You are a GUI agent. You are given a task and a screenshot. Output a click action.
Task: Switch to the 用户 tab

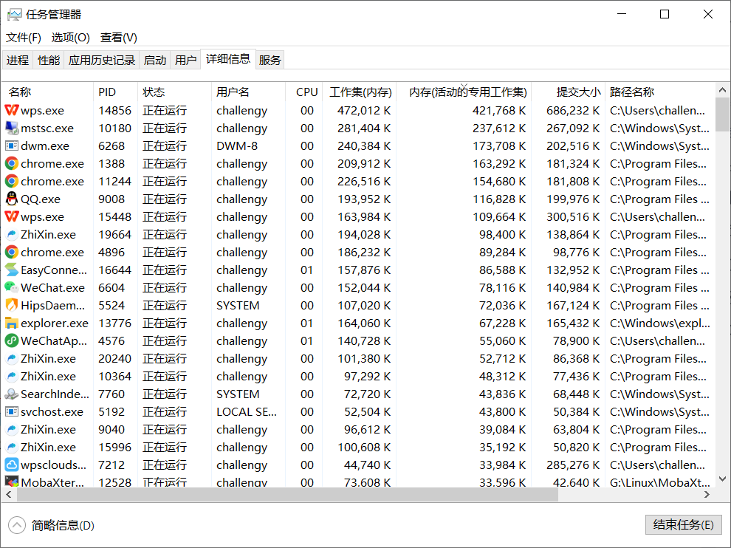[185, 60]
